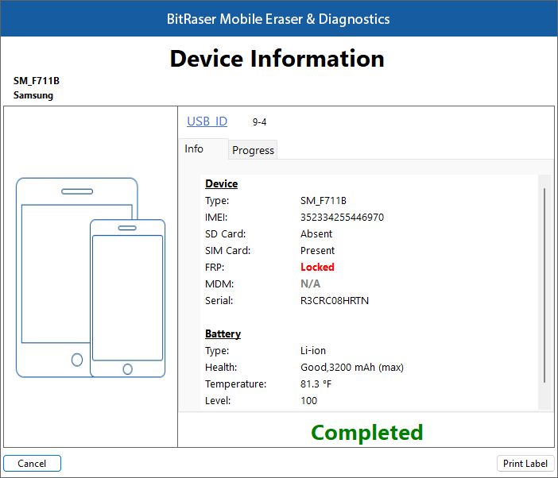Click the Device Information heading
The image size is (558, 478).
coord(277,58)
